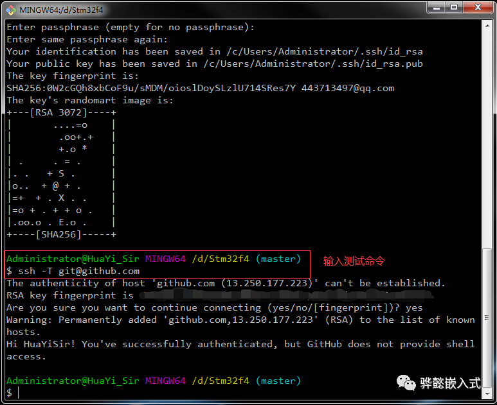Click 'Your identification has been saved' line
This screenshot has width=497, height=405.
point(215,51)
